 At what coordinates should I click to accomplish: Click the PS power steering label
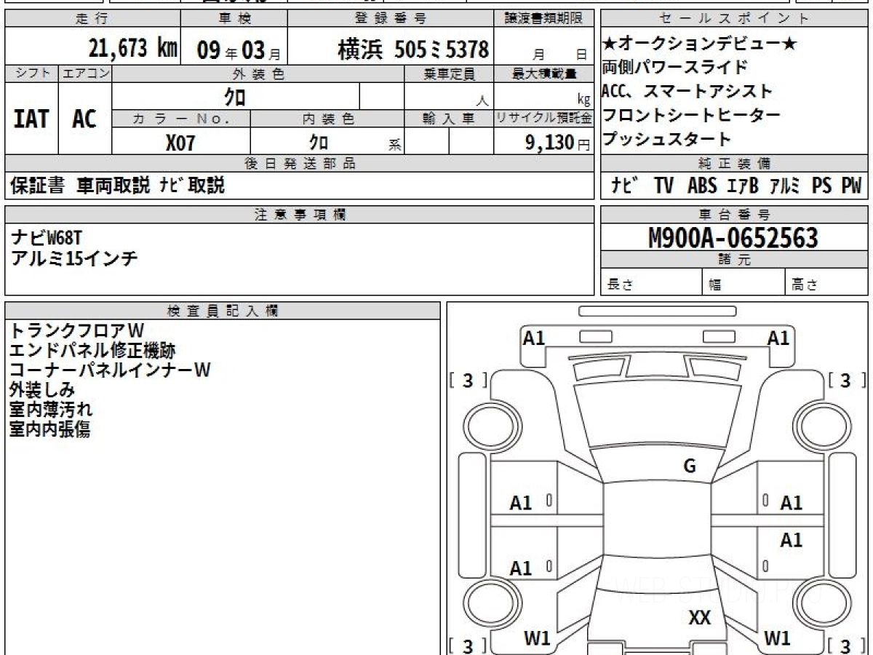[x=822, y=186]
